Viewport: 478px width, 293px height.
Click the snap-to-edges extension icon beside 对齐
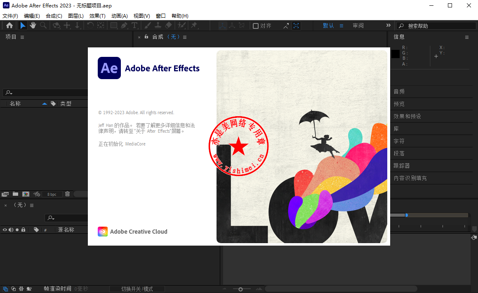click(286, 26)
